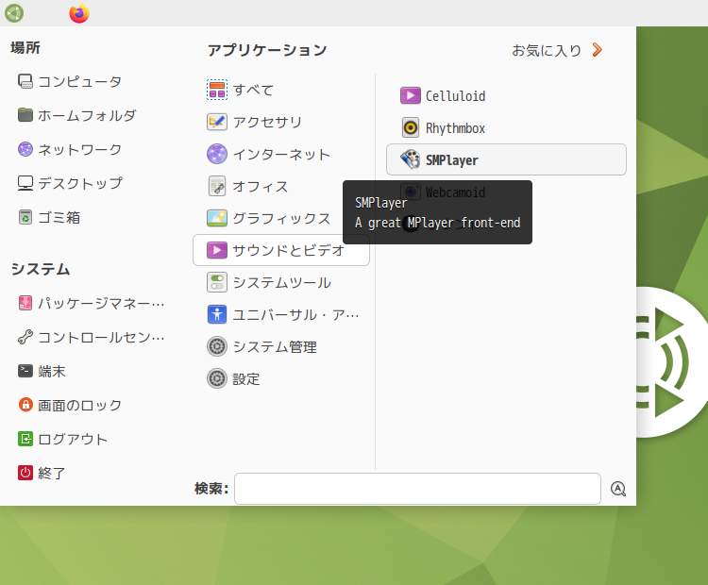Viewport: 708px width, 585px height.
Task: Open the お気に入り favorites link
Action: (547, 50)
